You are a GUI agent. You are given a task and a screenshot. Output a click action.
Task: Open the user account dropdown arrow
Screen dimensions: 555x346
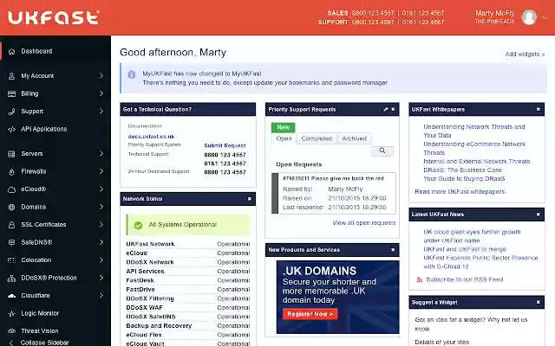click(545, 17)
